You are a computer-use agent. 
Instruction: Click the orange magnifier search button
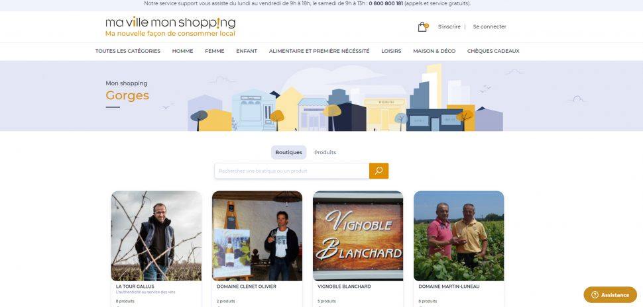pyautogui.click(x=379, y=171)
